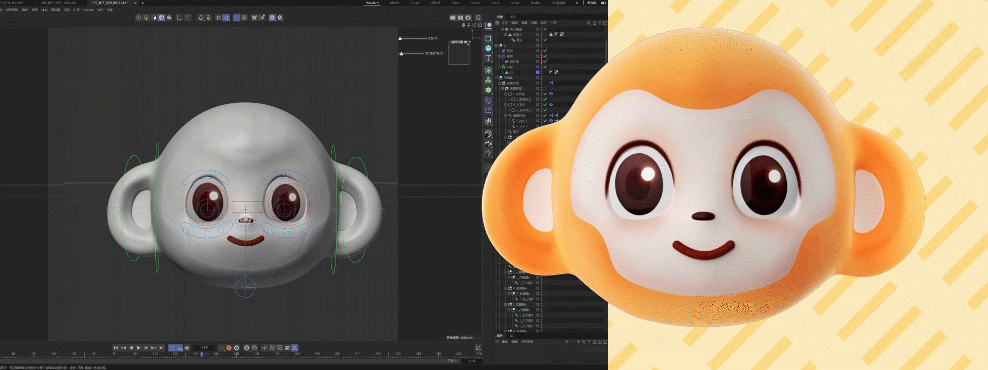Collapse the 表情绑定 tree node

click(x=502, y=88)
